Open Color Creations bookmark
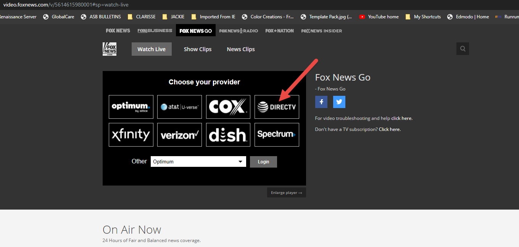This screenshot has width=519, height=247. coord(268,17)
